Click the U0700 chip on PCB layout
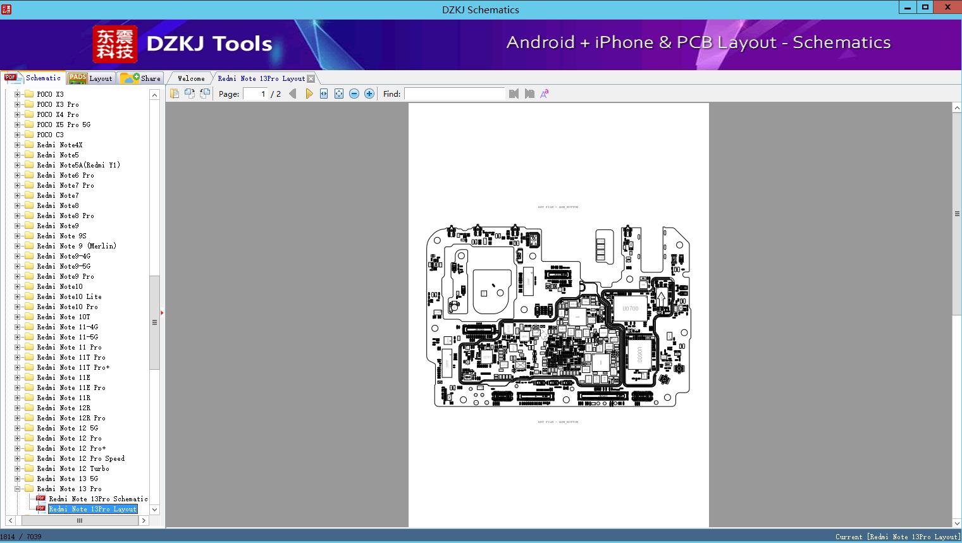 [x=630, y=308]
